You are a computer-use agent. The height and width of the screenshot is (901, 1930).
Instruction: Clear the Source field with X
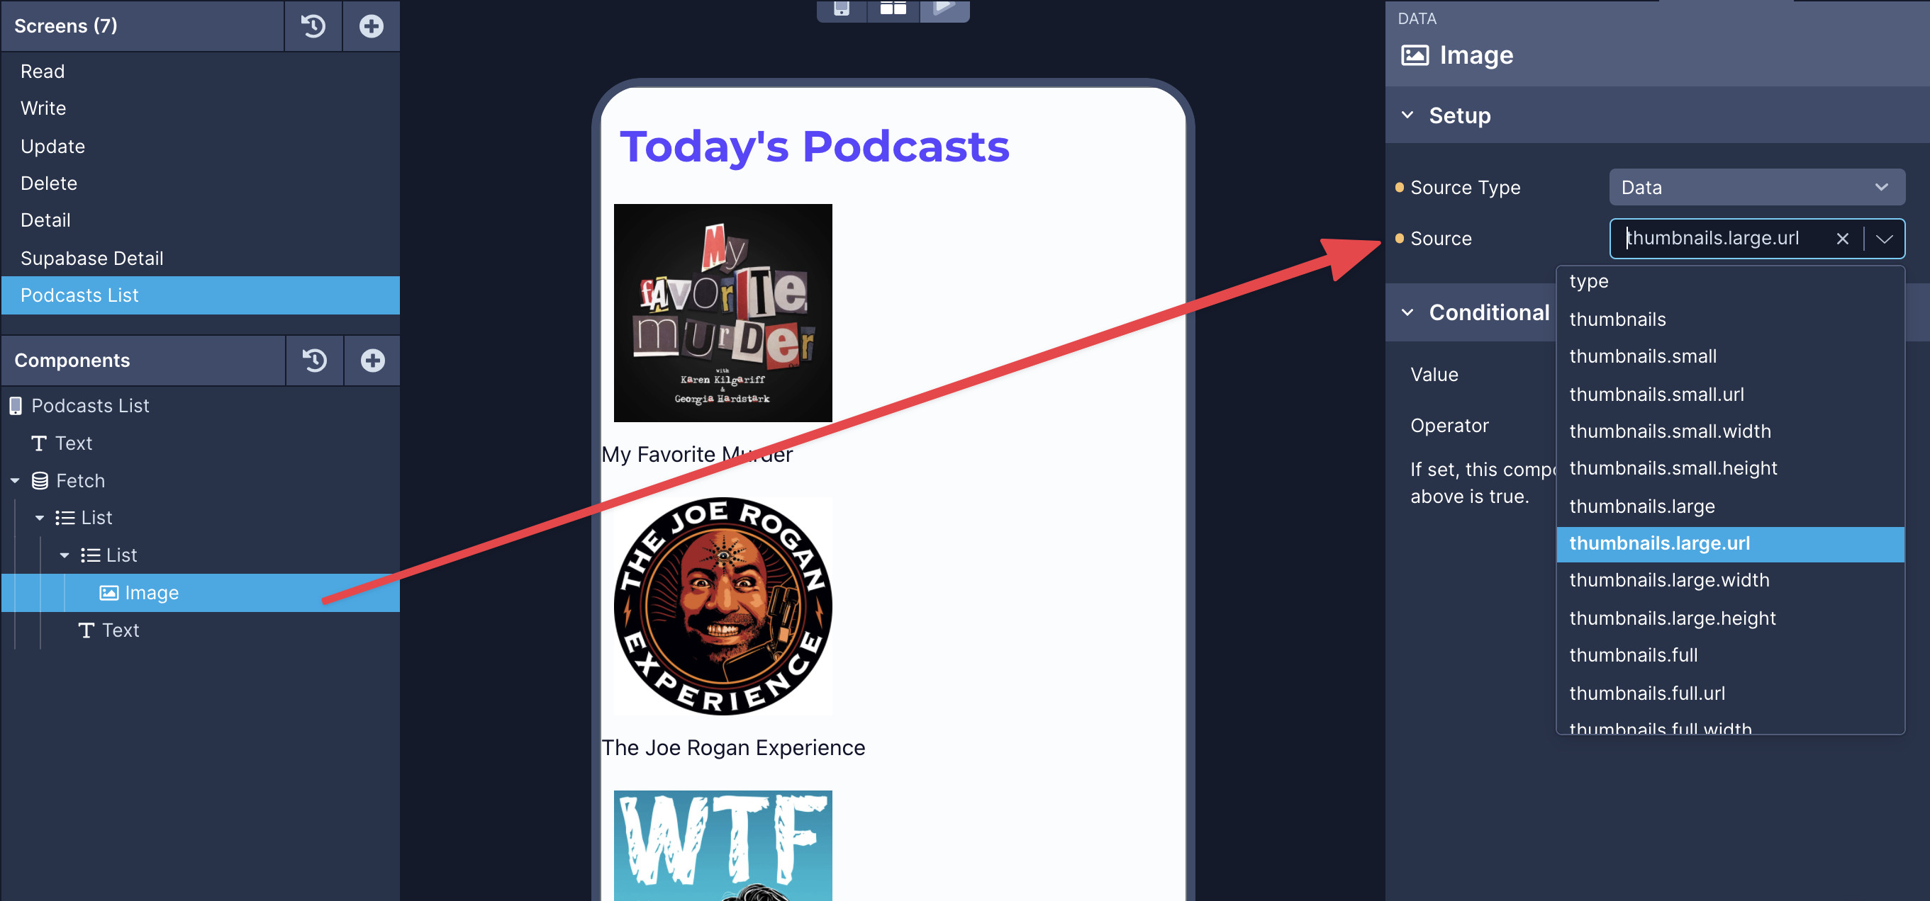(x=1842, y=239)
